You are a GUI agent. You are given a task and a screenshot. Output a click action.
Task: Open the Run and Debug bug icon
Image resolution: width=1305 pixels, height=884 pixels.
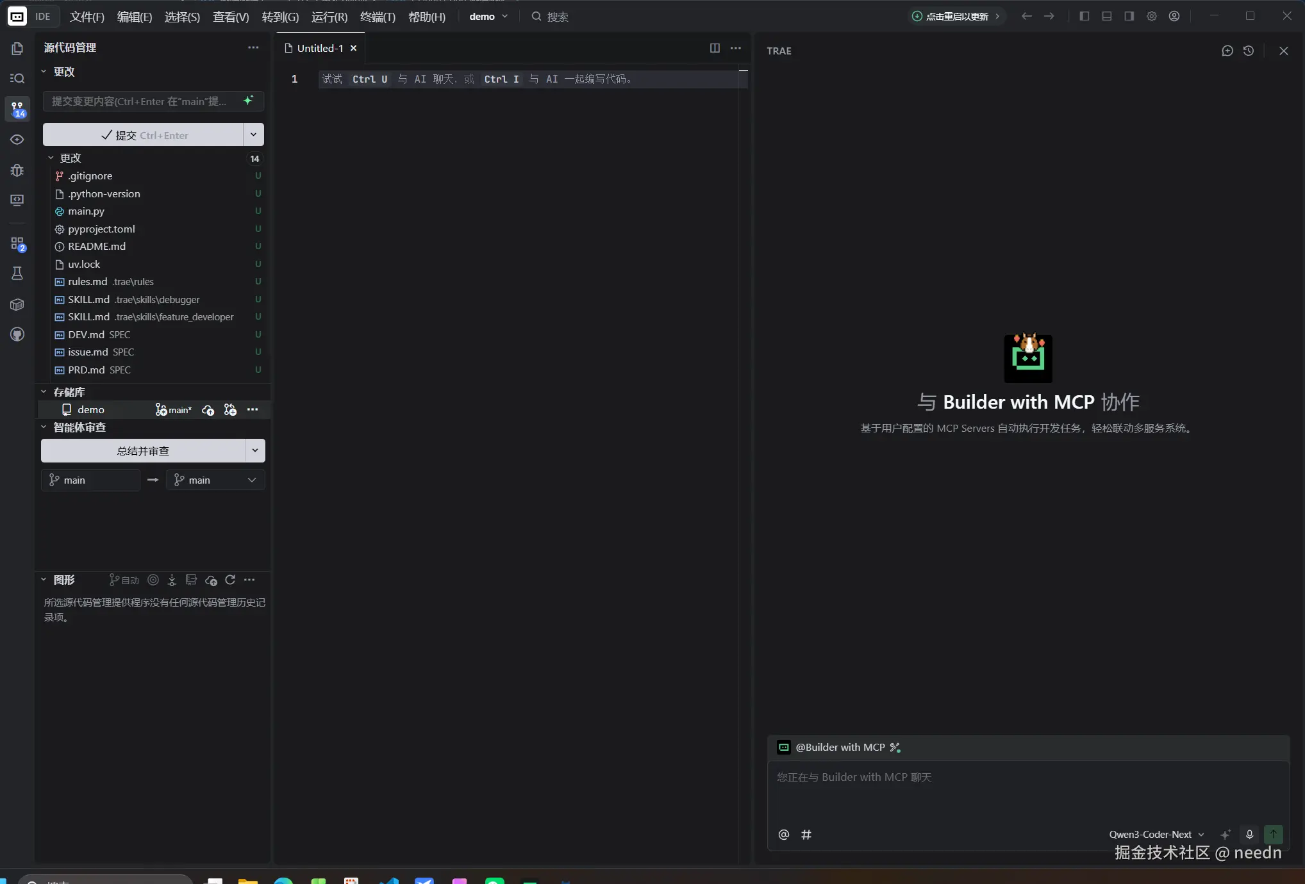[x=17, y=170]
